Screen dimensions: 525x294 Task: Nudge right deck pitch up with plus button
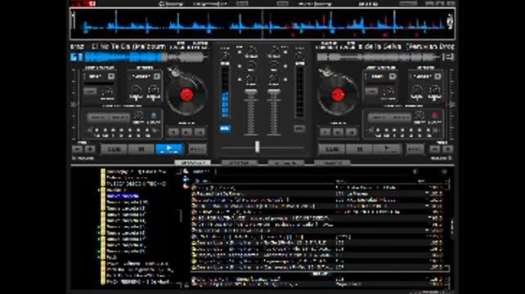[x=447, y=149]
